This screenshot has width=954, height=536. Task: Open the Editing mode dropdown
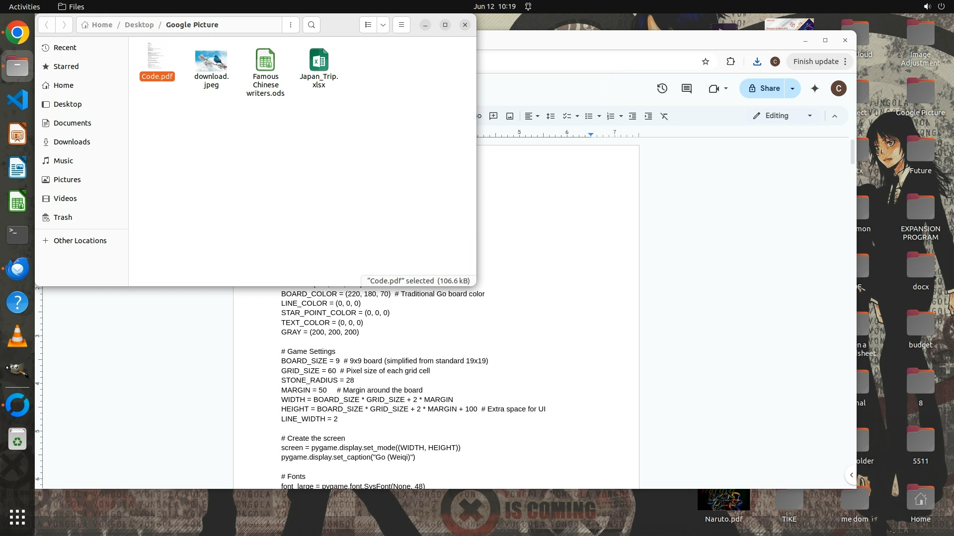[783, 116]
